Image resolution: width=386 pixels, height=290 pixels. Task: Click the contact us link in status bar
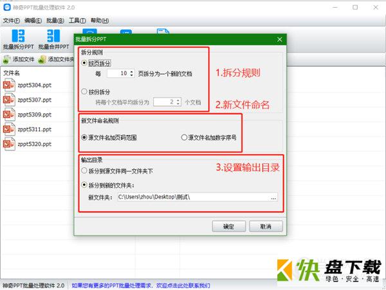[141, 285]
